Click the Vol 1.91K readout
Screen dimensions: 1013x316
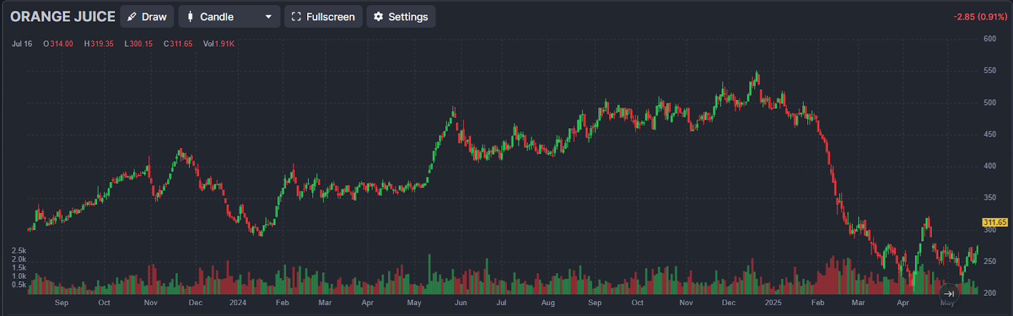[x=219, y=44]
